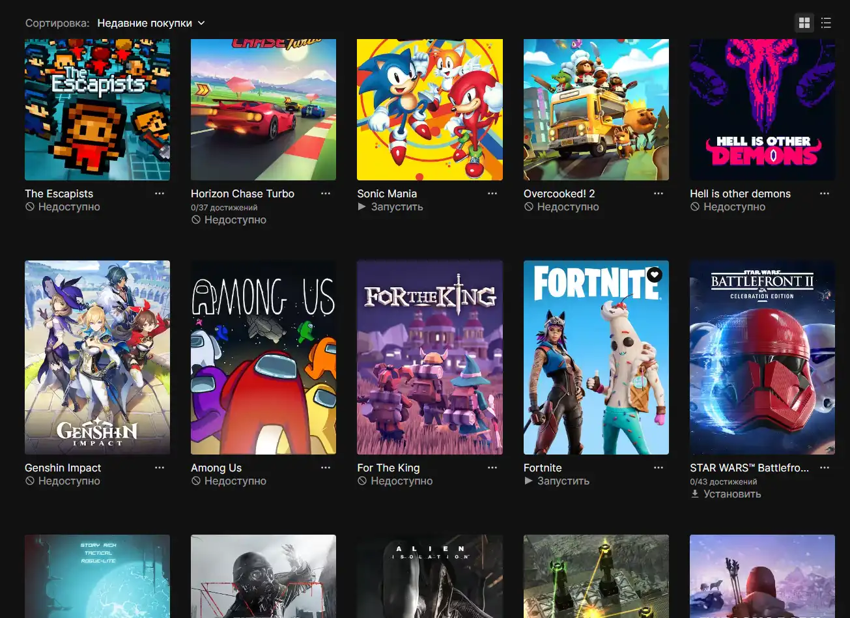Open Overcooked! 2 cover art

(596, 109)
